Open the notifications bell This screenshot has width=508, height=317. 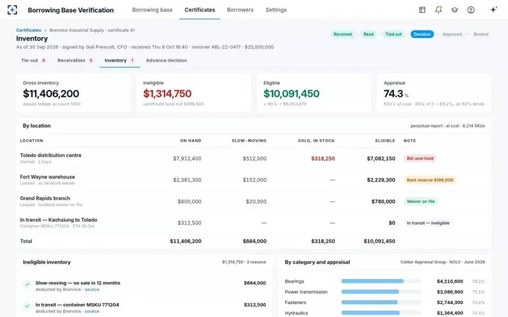(x=438, y=10)
